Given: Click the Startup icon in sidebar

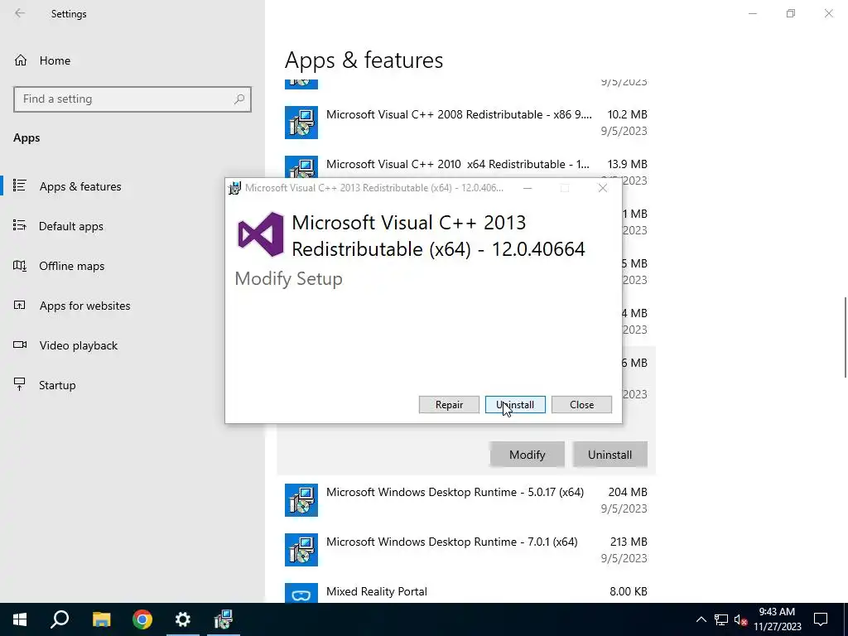Looking at the screenshot, I should click(x=20, y=384).
